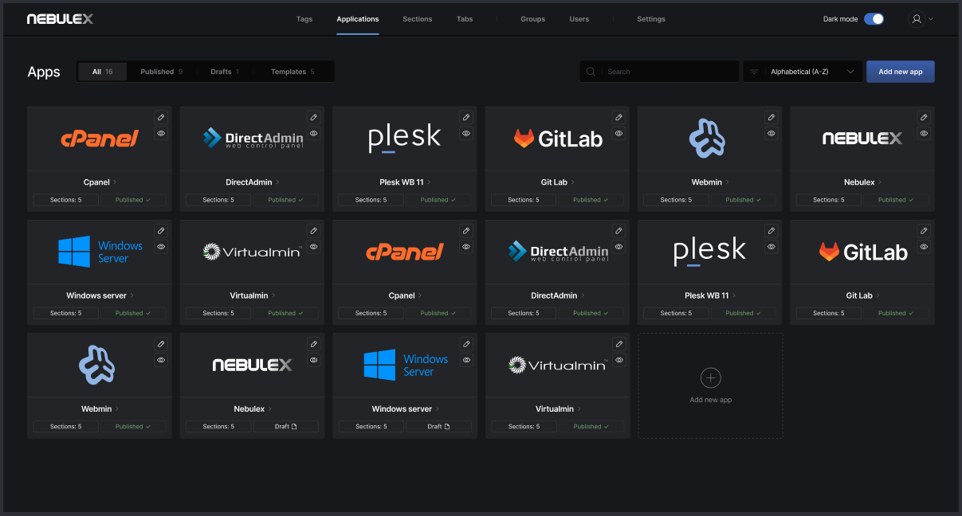Screen dimensions: 962x516
Task: Open the Alphabetical (A-Z) sort dropdown
Action: (x=803, y=71)
